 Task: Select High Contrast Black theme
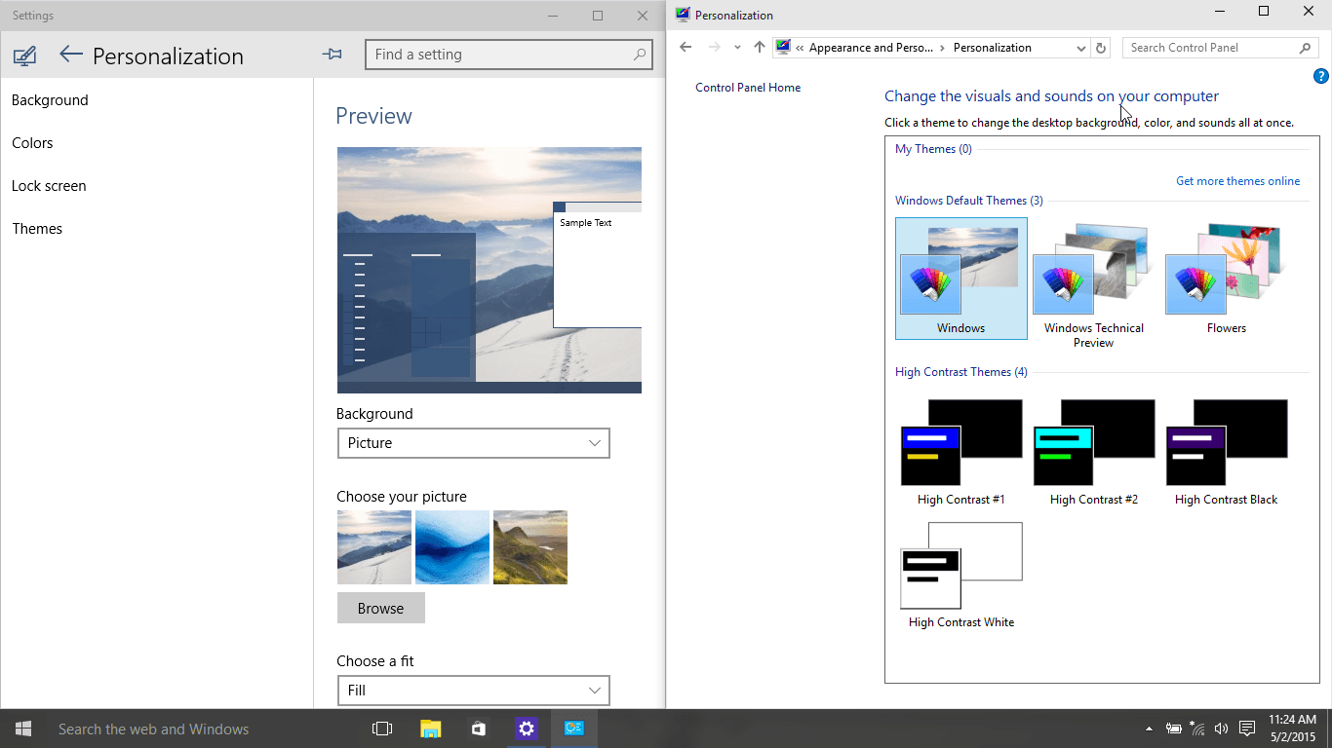(1227, 453)
